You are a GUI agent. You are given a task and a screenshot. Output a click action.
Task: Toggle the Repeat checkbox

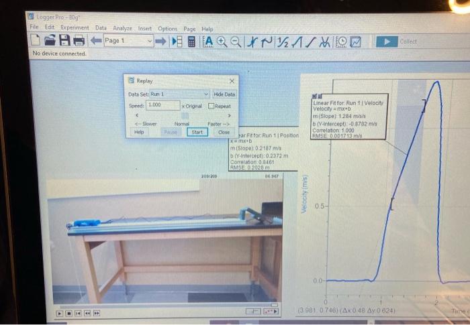coord(211,106)
